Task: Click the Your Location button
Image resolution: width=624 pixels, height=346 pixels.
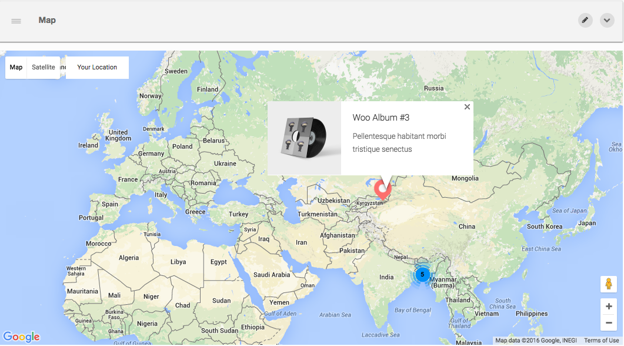Action: click(x=97, y=68)
